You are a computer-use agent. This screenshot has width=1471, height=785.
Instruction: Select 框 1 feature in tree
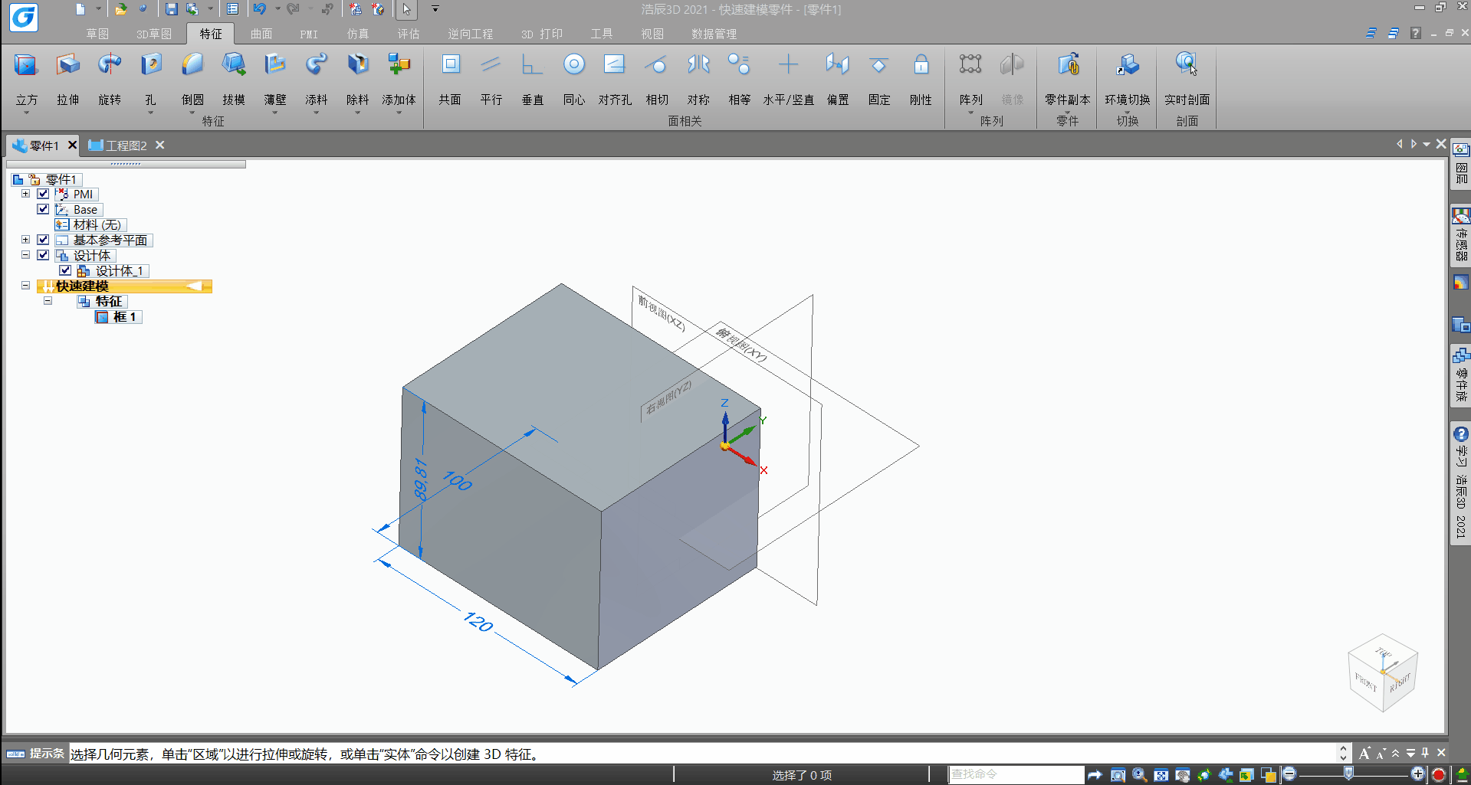coord(119,316)
